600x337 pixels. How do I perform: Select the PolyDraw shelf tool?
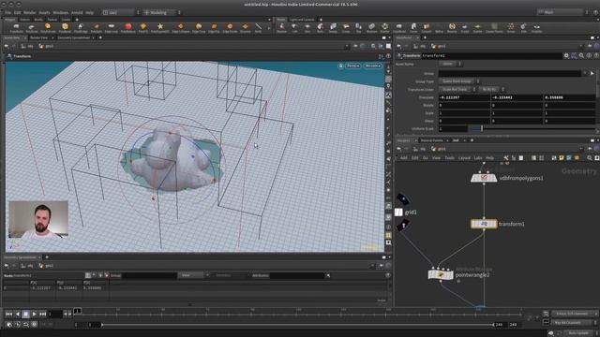pos(32,28)
